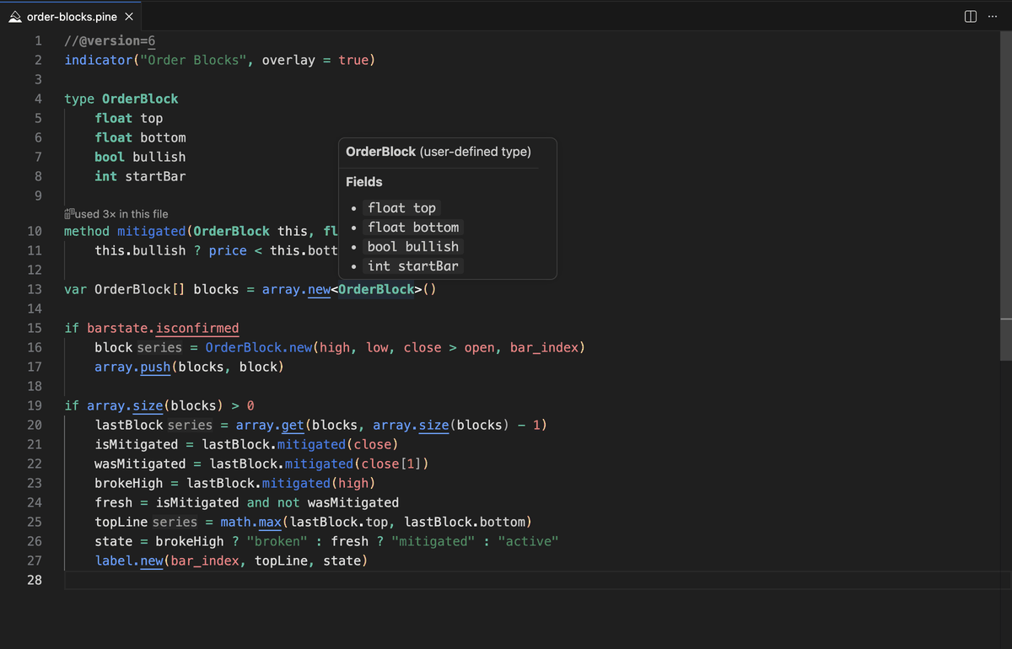1012x649 pixels.
Task: Click the 'startBar' field on line 8
Action: click(x=155, y=177)
